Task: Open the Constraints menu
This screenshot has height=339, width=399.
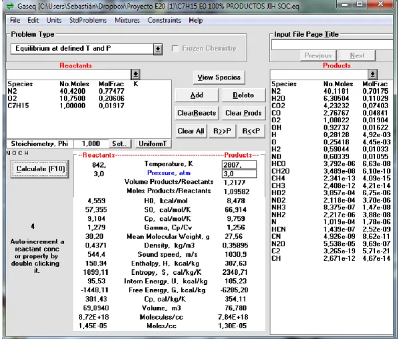Action: (164, 20)
